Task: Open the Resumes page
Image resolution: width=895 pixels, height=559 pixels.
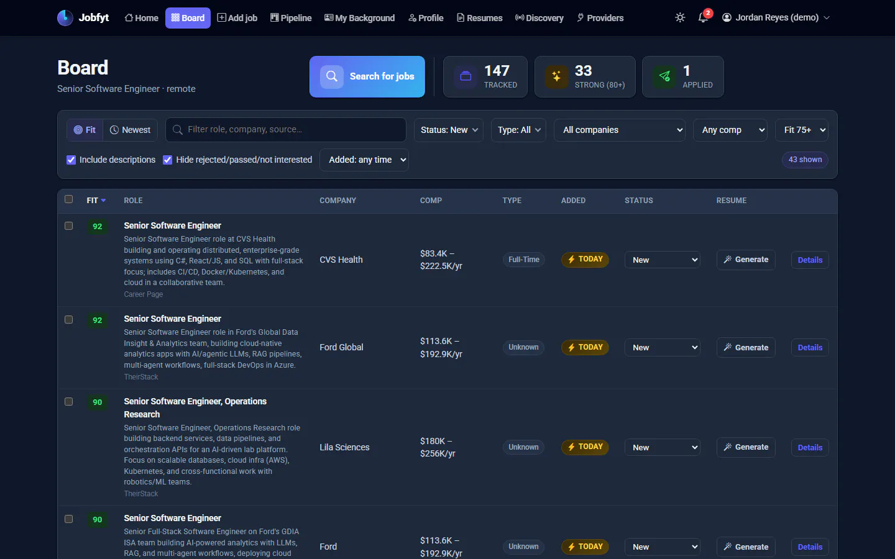Action: pyautogui.click(x=479, y=18)
